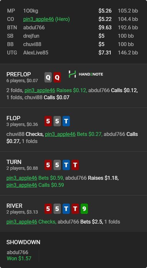
Task: Select the PREFLOP section heading
Action: pos(19,74)
